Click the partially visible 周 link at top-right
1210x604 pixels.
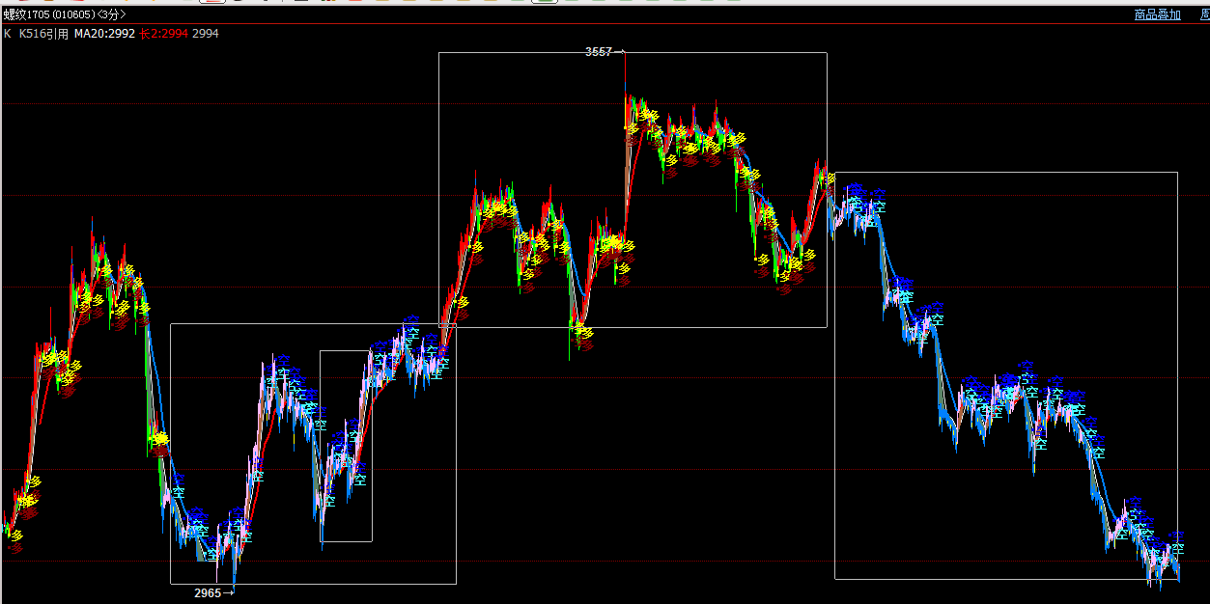coord(1203,14)
